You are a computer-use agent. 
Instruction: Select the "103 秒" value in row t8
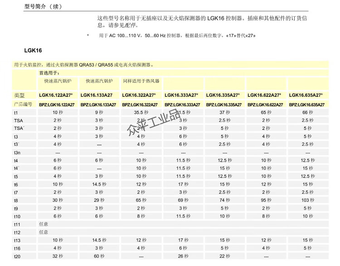(x=307, y=200)
